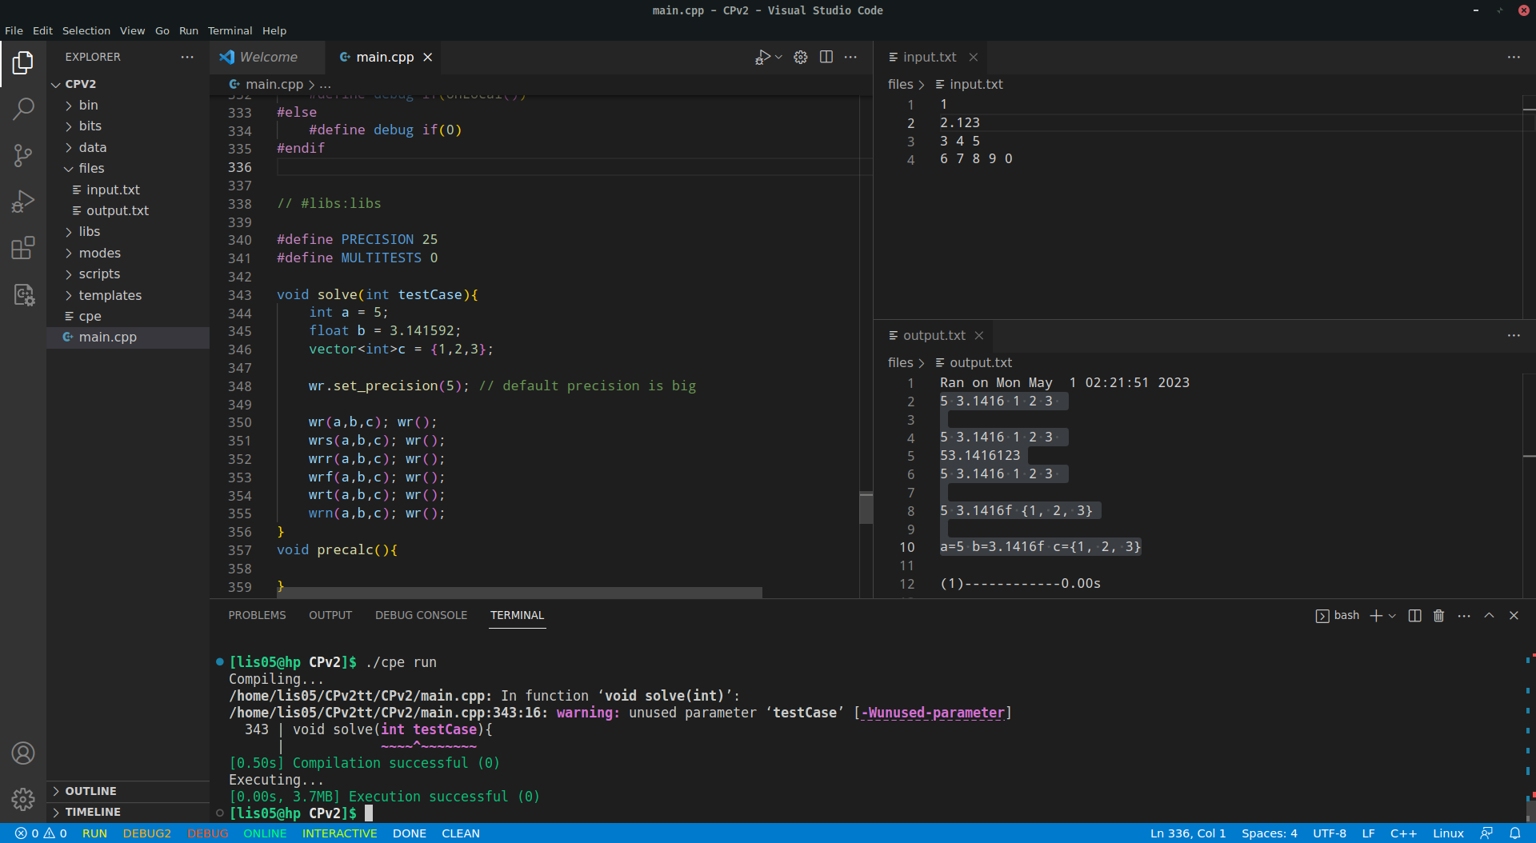Collapse the files folder
This screenshot has height=843, width=1536.
point(91,169)
